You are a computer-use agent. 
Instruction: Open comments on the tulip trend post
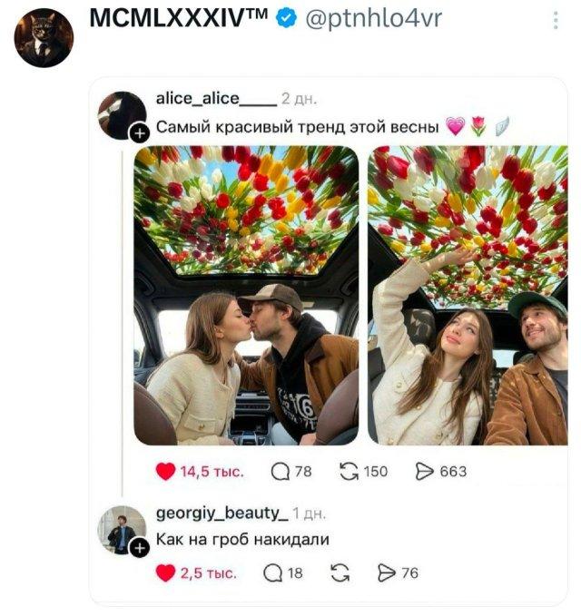281,471
